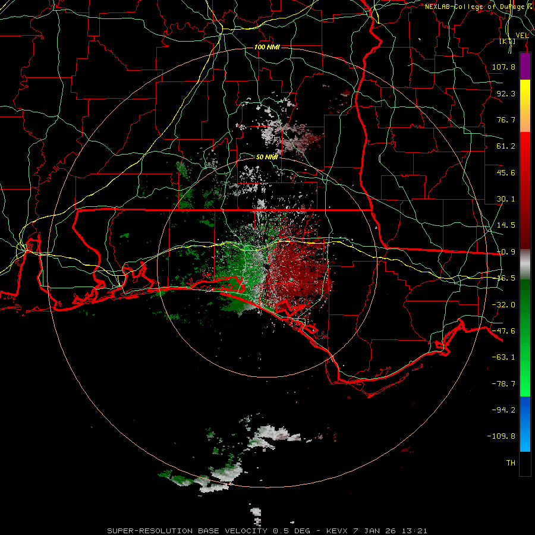Click the -63.1 velocity scale value
The height and width of the screenshot is (535, 535).
coord(503,357)
